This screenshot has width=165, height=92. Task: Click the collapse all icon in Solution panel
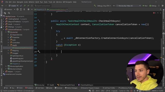pyautogui.click(x=24, y=9)
